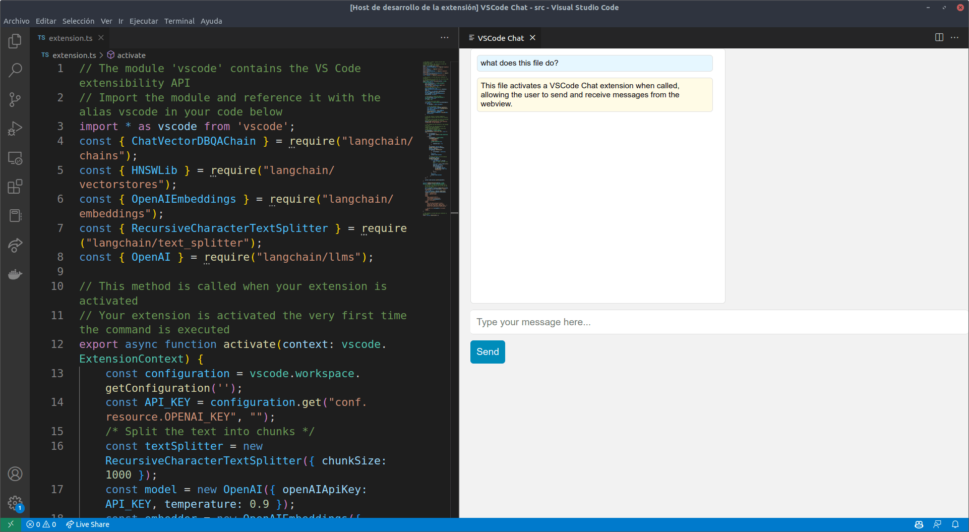Open the Accounts icon
The image size is (969, 532).
[15, 474]
